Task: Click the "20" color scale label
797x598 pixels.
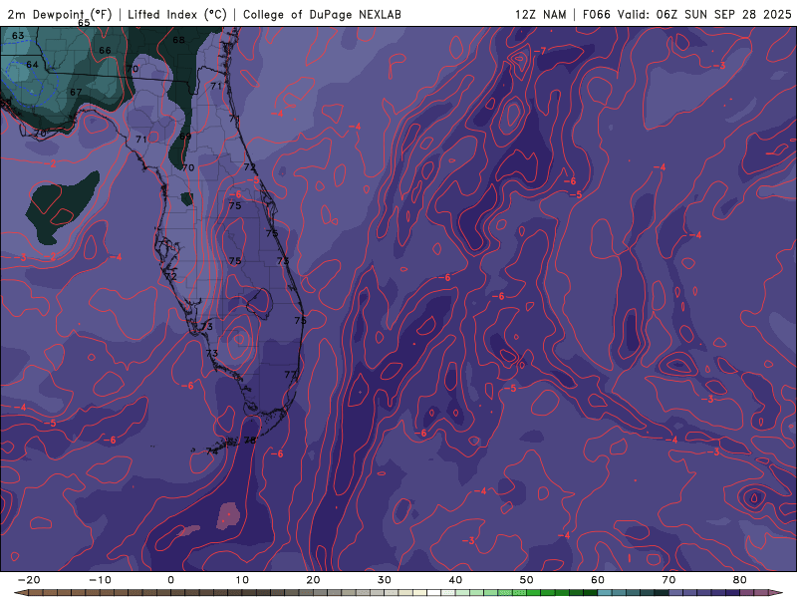Action: pos(313,580)
